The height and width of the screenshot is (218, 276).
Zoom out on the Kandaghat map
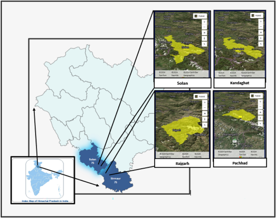coord(261,27)
